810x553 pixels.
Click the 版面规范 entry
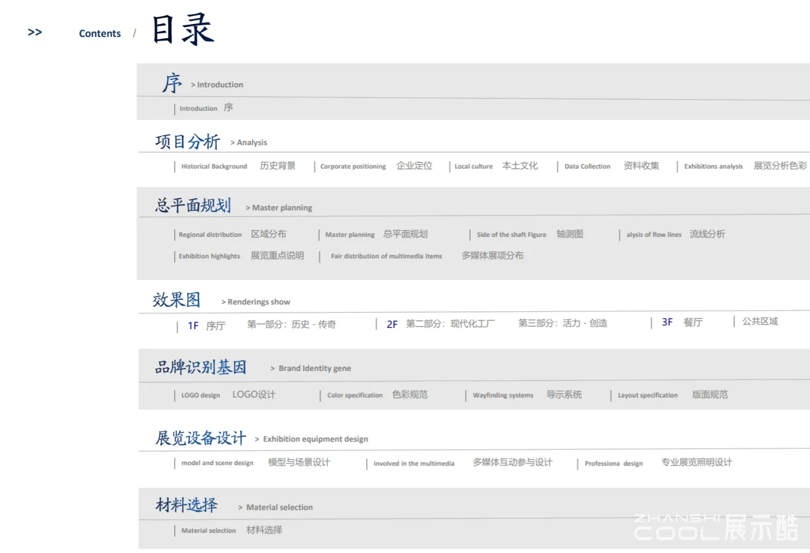tap(710, 394)
